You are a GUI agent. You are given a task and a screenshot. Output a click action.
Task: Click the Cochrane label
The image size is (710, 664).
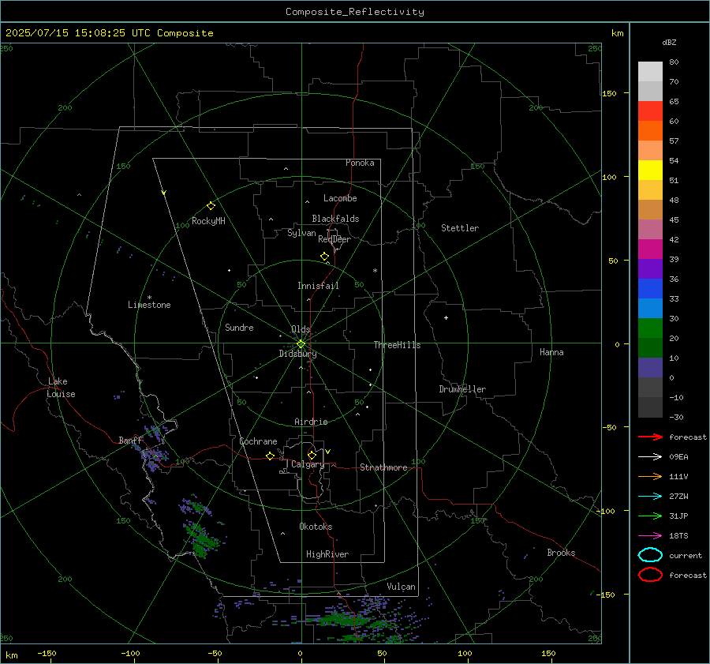(x=258, y=441)
